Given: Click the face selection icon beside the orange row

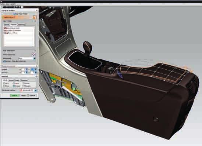Looking at the screenshot, I should (x=34, y=17).
